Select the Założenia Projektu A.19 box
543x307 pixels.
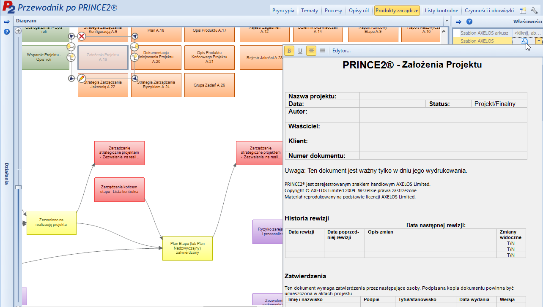click(x=103, y=57)
